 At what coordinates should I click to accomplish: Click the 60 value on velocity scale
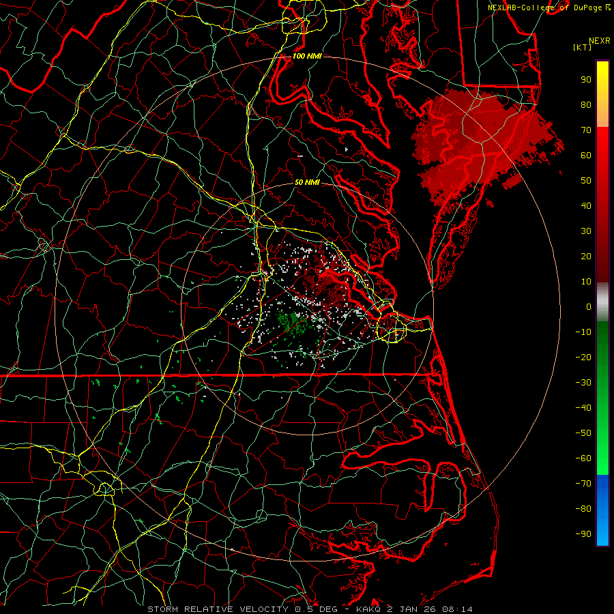click(x=586, y=156)
